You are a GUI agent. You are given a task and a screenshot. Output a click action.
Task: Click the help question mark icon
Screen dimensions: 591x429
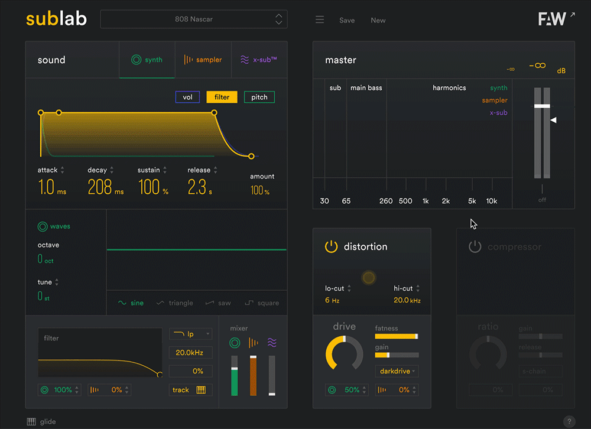click(x=569, y=421)
